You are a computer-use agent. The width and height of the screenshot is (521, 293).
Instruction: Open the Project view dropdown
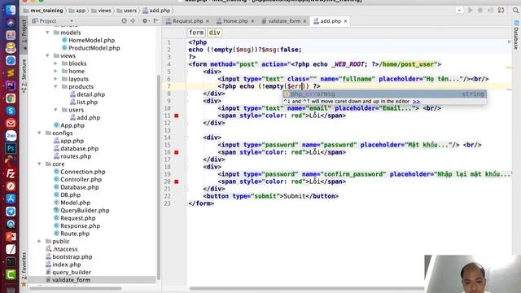[x=72, y=21]
